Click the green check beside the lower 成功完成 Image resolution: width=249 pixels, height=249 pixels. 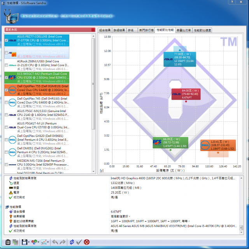(x=11, y=231)
